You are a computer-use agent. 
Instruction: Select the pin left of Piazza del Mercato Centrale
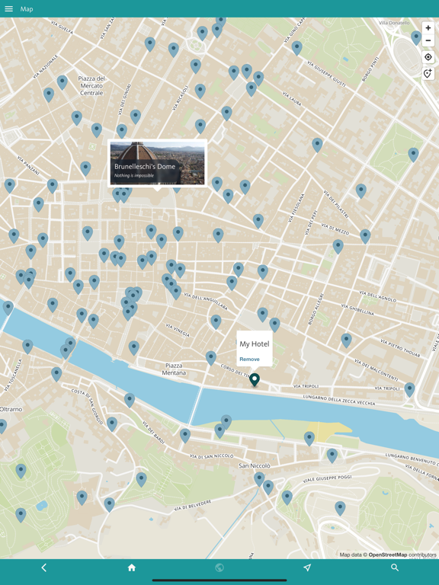pyautogui.click(x=62, y=82)
